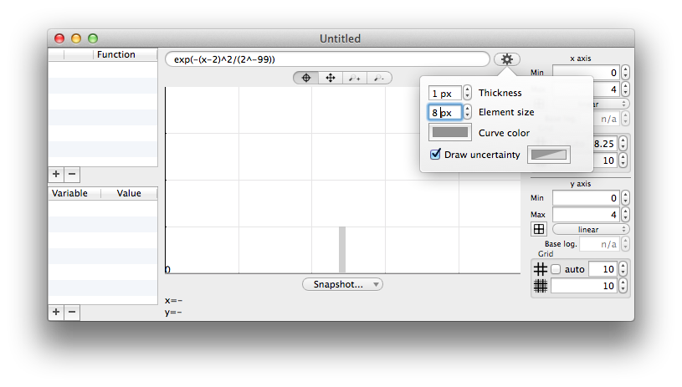Click the Thickness stepper arrows
The image size is (682, 387).
[x=467, y=93]
